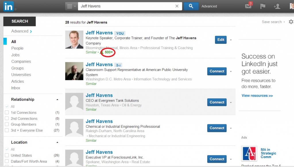The width and height of the screenshot is (294, 167).
Task: Collapse the Relationship filter section
Action: point(57,100)
